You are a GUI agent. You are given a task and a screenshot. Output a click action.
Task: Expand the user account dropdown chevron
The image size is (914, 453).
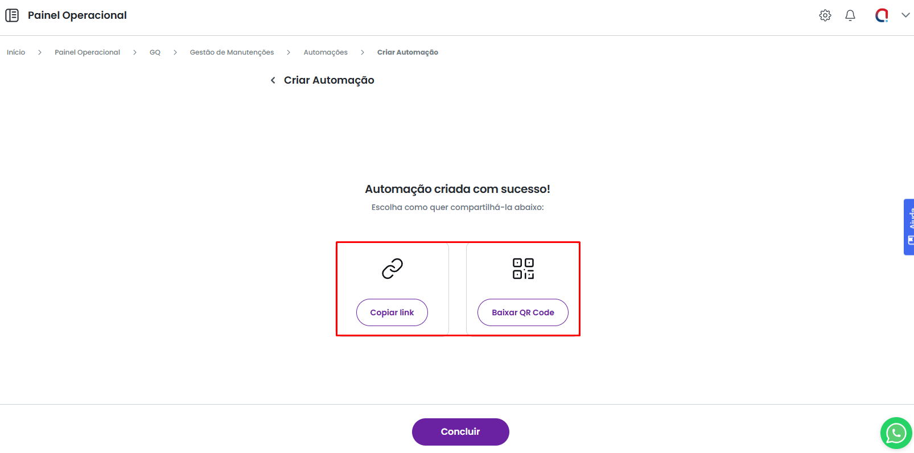pyautogui.click(x=905, y=15)
